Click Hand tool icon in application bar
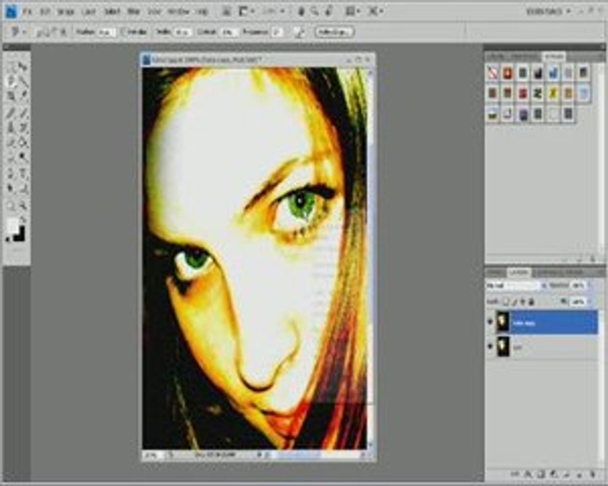This screenshot has width=608, height=486. coord(301,11)
